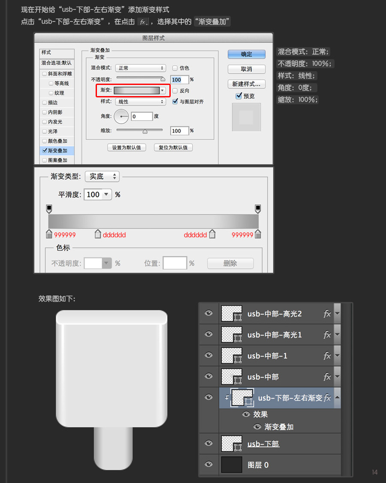Click the angle dial control
This screenshot has width=386, height=483.
click(x=121, y=116)
